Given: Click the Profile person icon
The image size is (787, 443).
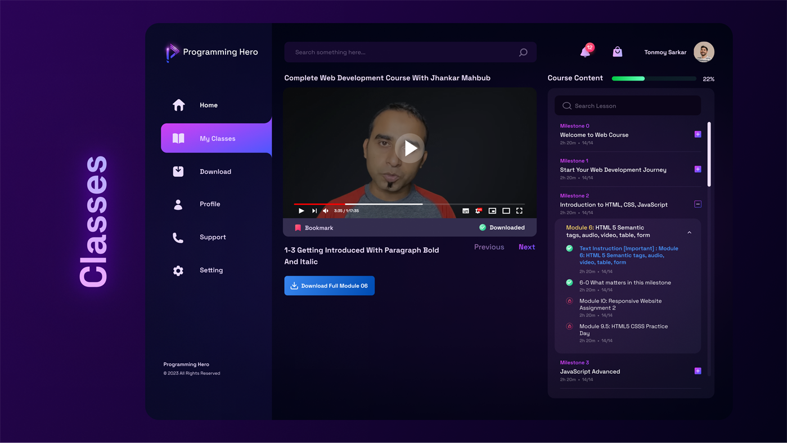Looking at the screenshot, I should point(178,204).
